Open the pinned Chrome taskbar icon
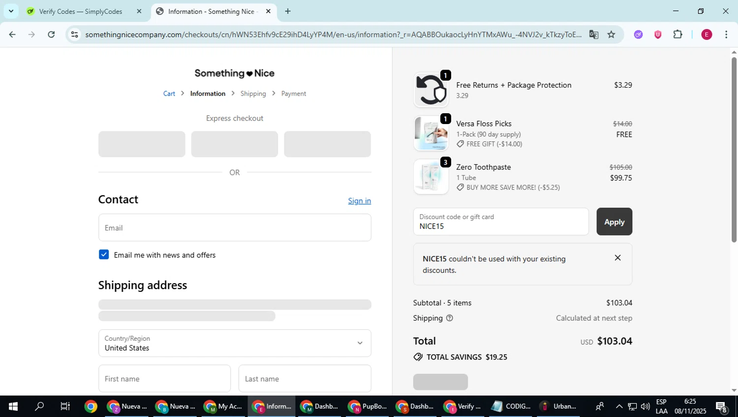The height and width of the screenshot is (417, 738). click(91, 406)
